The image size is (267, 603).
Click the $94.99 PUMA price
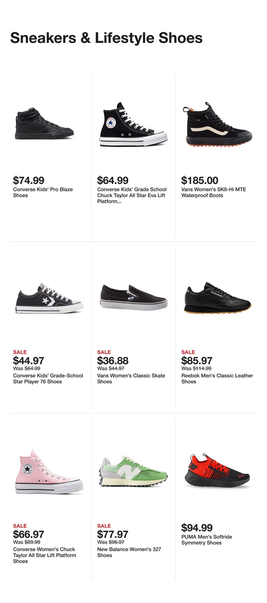[x=197, y=528]
